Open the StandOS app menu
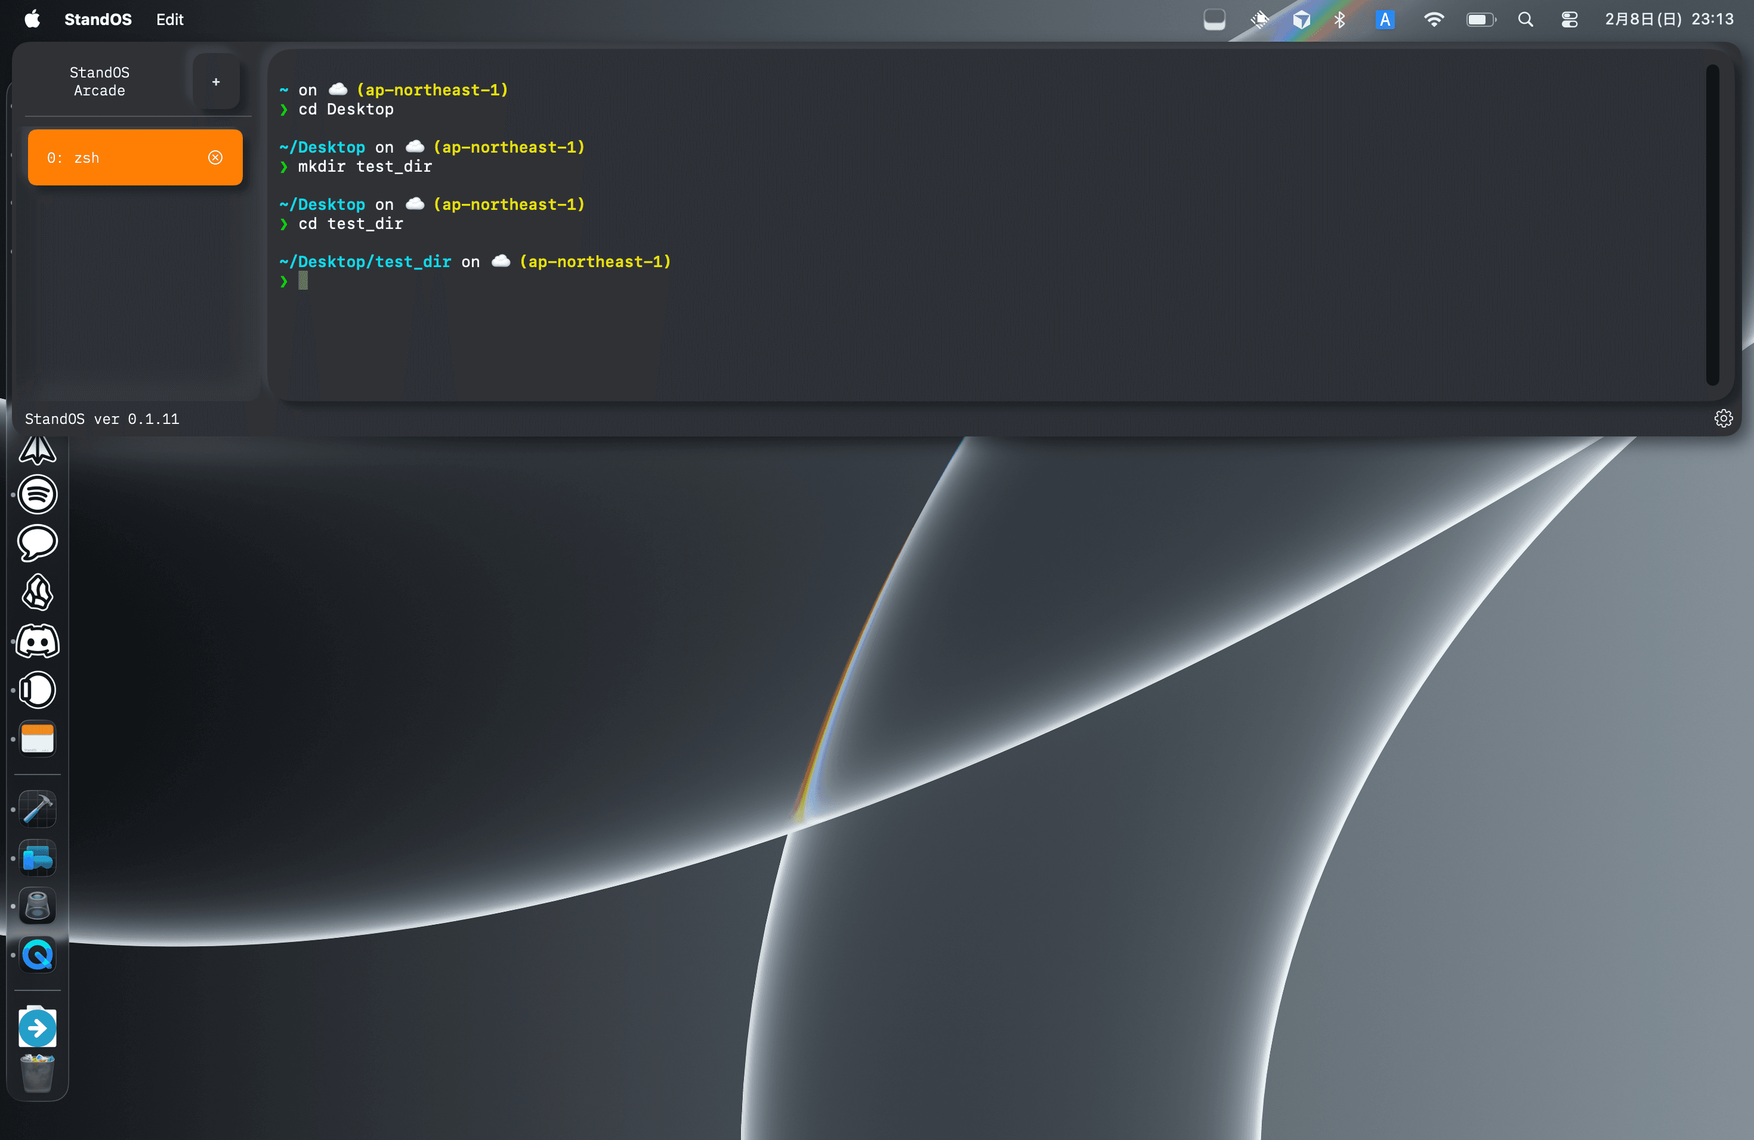 click(98, 19)
